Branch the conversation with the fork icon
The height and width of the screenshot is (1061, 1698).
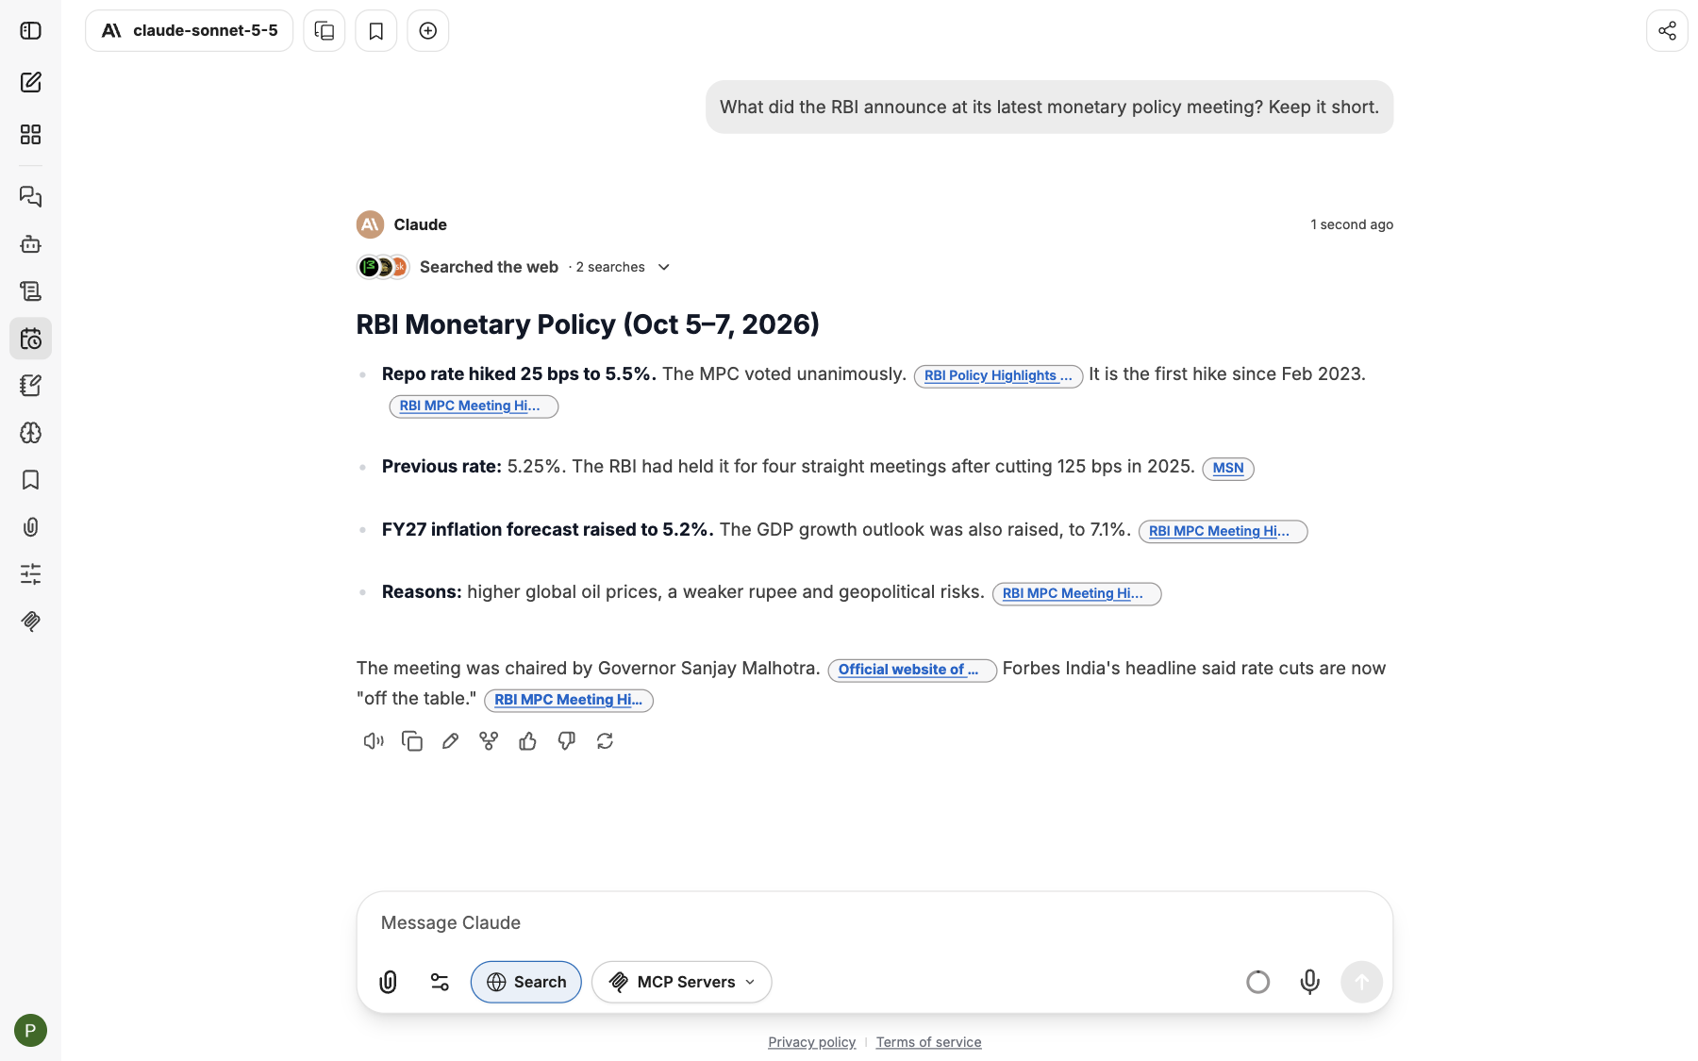point(489,741)
